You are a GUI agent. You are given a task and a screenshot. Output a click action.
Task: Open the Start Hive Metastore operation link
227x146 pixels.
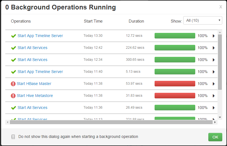coord(35,96)
